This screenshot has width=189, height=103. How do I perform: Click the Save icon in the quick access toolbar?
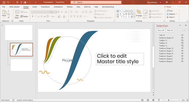(x=4, y=2)
